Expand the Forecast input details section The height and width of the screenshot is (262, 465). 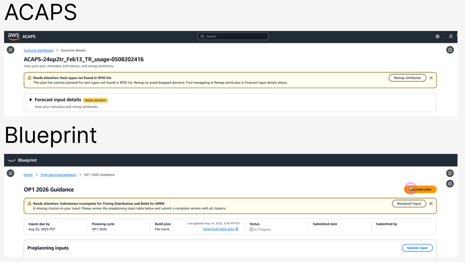coord(31,100)
